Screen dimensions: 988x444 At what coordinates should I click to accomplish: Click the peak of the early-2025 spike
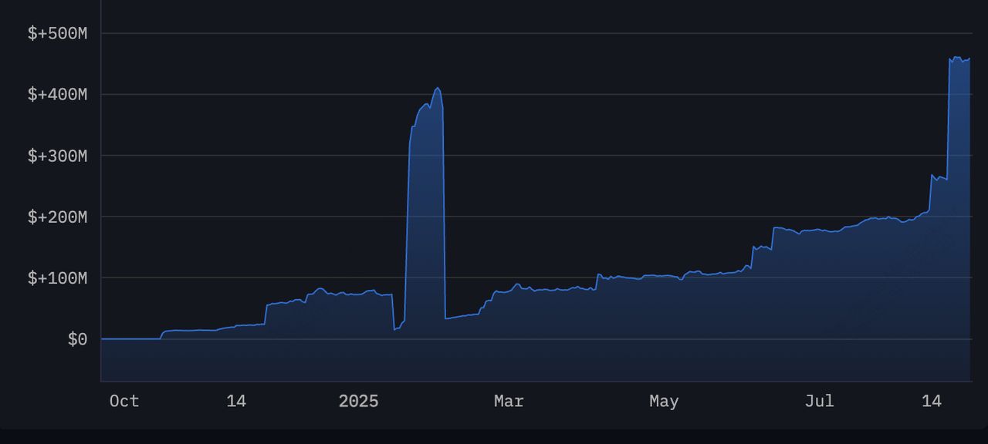[438, 88]
